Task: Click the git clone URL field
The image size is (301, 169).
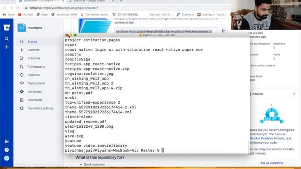Action: point(166,31)
